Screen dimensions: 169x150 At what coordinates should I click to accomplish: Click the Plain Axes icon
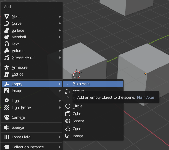click(x=68, y=84)
